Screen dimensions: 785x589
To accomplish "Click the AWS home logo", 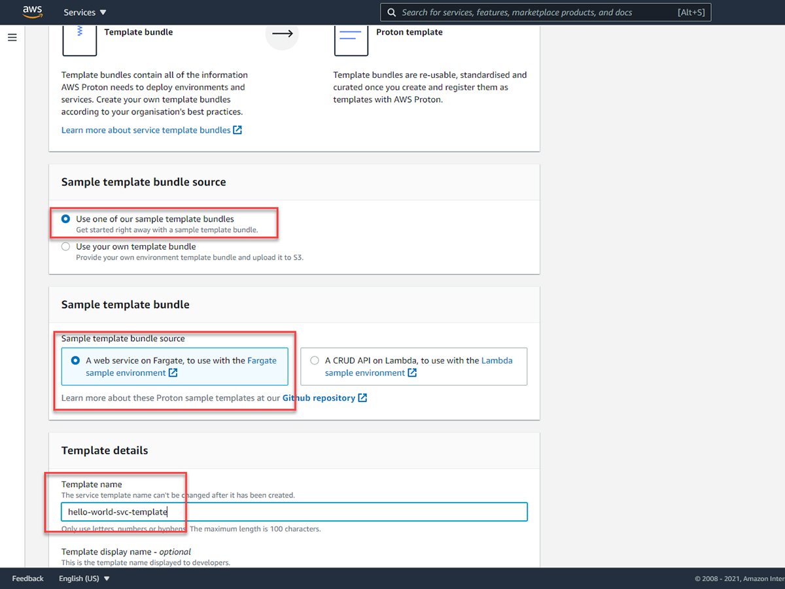I will pos(32,11).
